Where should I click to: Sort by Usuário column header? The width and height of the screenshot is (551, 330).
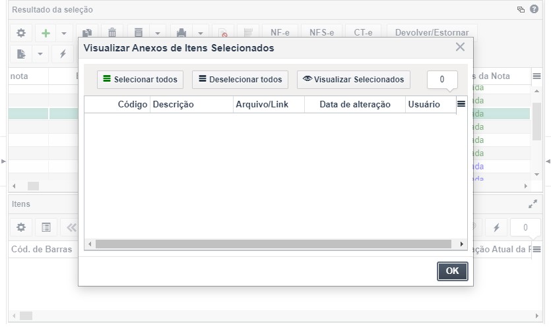click(431, 104)
